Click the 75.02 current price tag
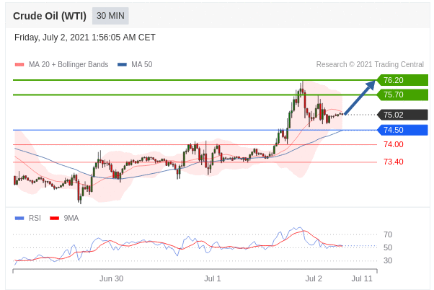Image resolution: width=434 pixels, height=290 pixels. point(402,115)
